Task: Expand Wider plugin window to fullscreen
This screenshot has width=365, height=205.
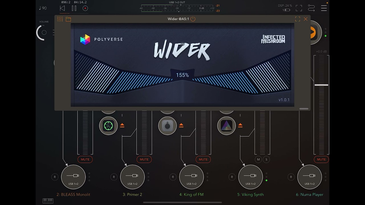Action: click(x=297, y=19)
